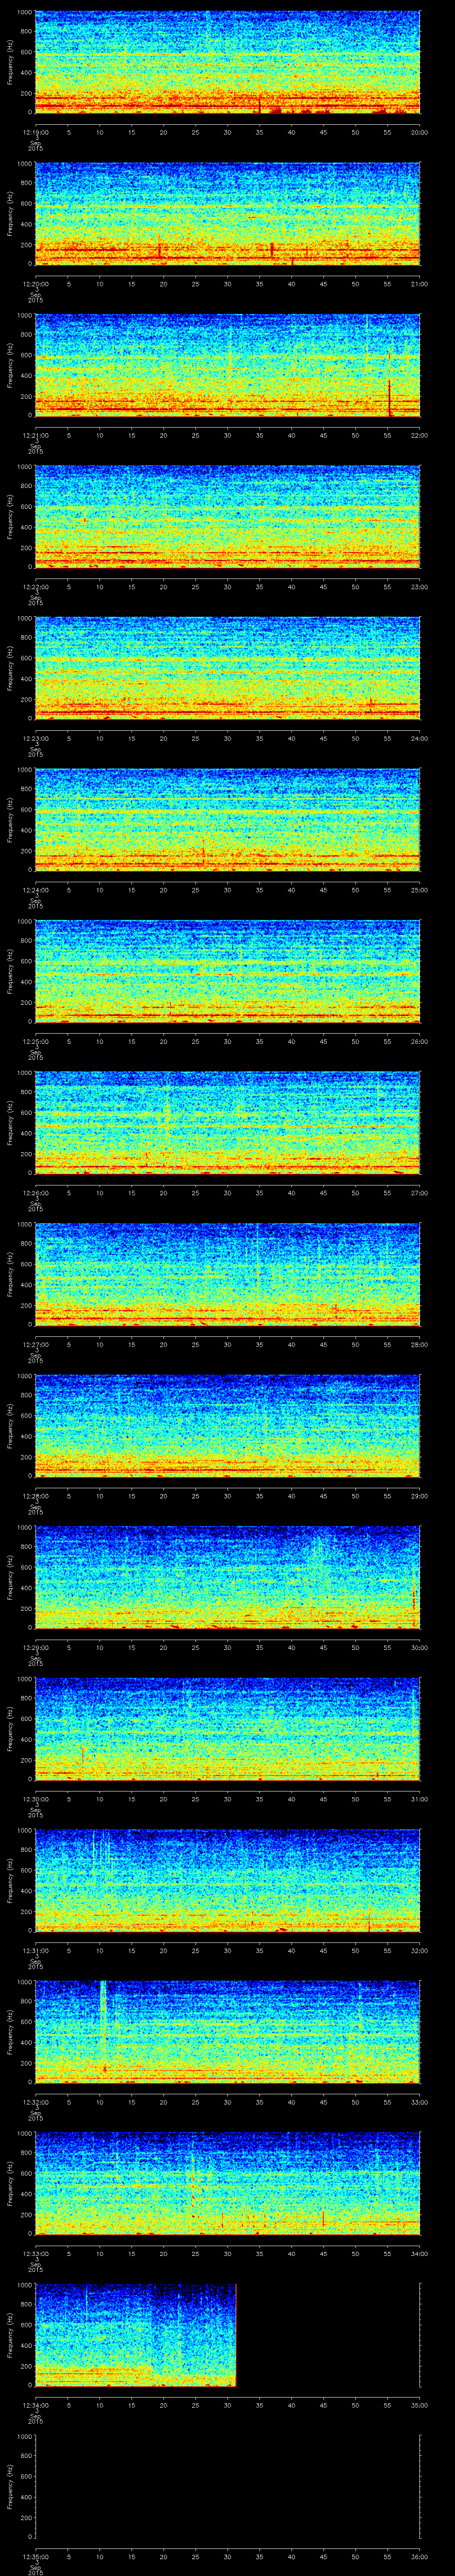Click the 12:21:00 start time label
The image size is (455, 2576).
pos(35,435)
